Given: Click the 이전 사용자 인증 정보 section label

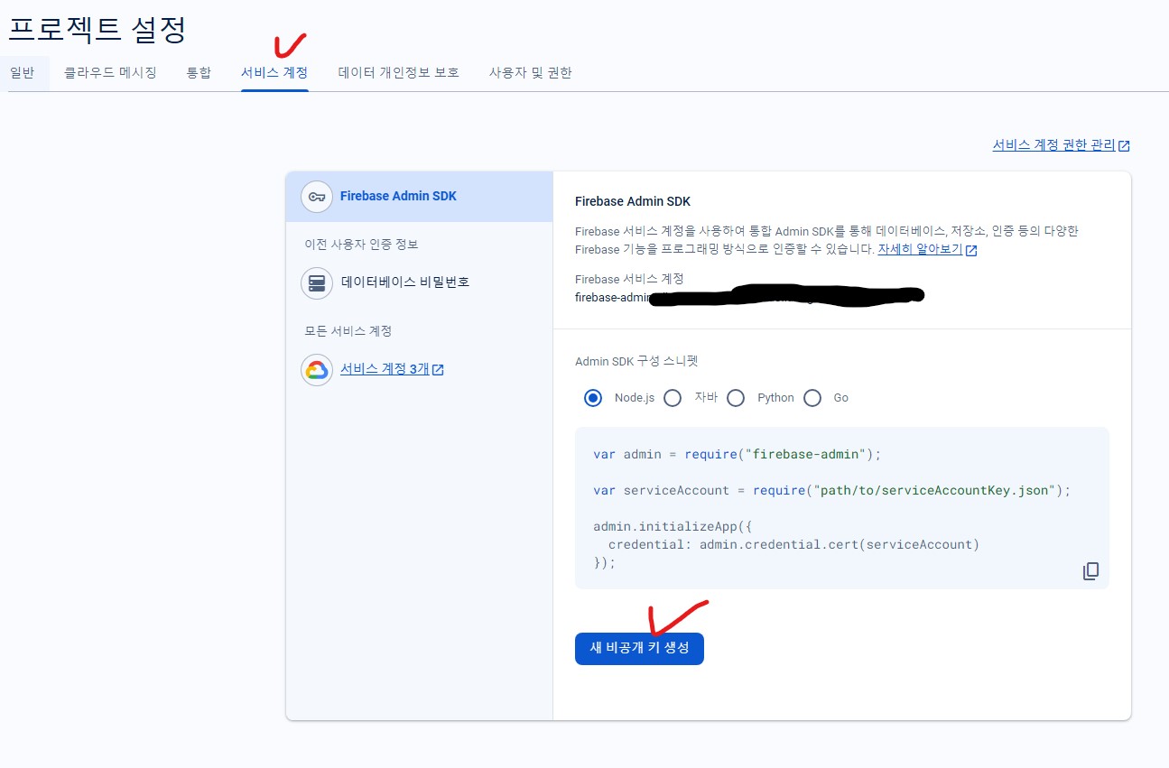Looking at the screenshot, I should (361, 245).
